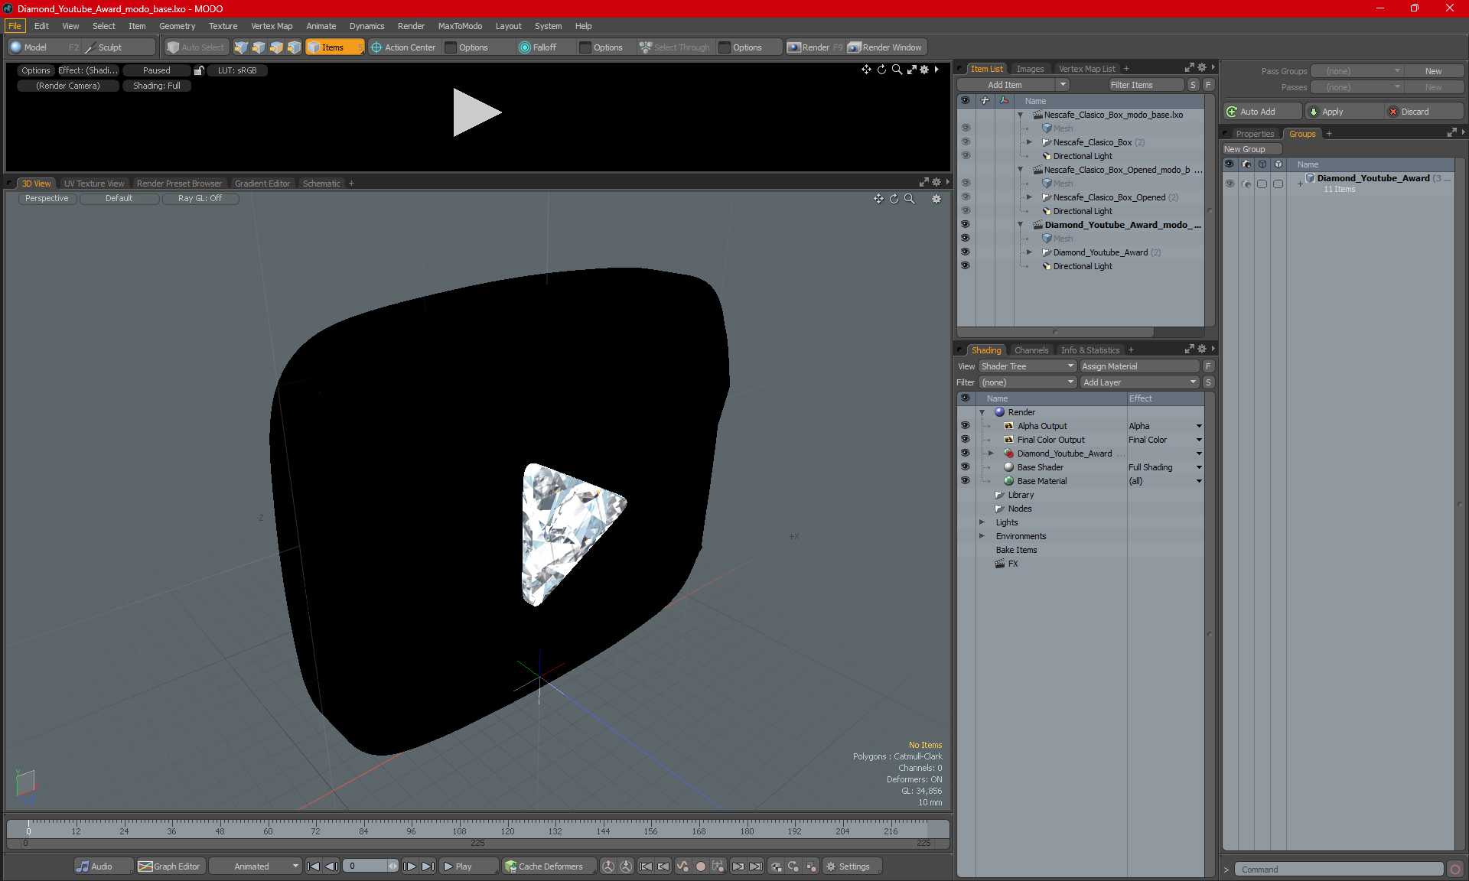The width and height of the screenshot is (1469, 881).
Task: Expand Nescafe_Clasico_Box (2) group
Action: (1029, 142)
